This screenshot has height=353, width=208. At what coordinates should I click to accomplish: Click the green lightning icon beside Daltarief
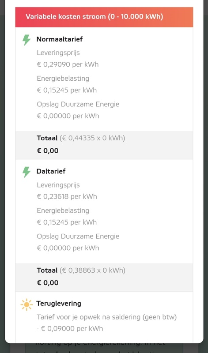click(26, 172)
